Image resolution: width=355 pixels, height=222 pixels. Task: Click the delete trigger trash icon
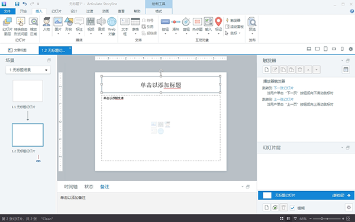300,70
